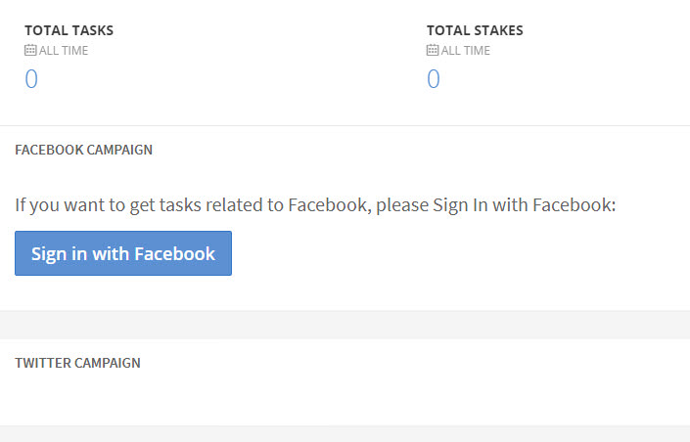Click the FACEBOOK CAMPAIGN section header

tap(83, 150)
